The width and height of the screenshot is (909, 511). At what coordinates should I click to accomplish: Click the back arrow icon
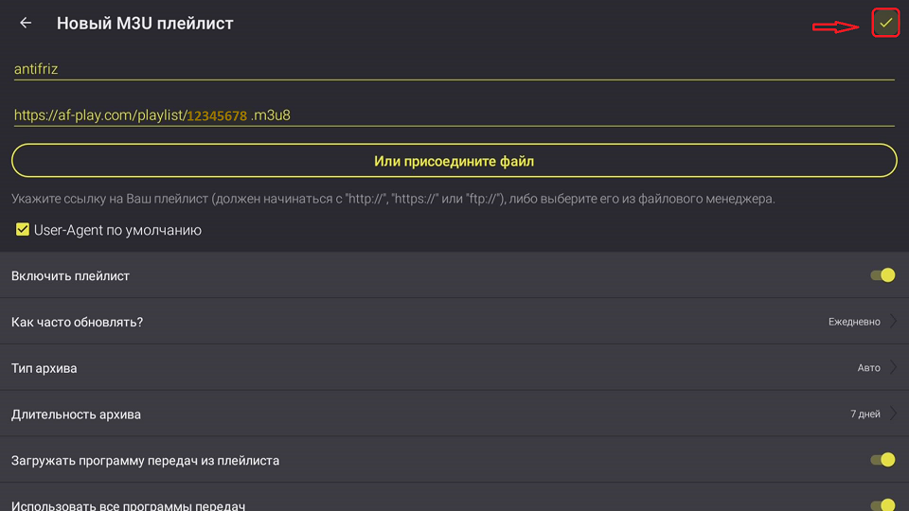pos(26,23)
